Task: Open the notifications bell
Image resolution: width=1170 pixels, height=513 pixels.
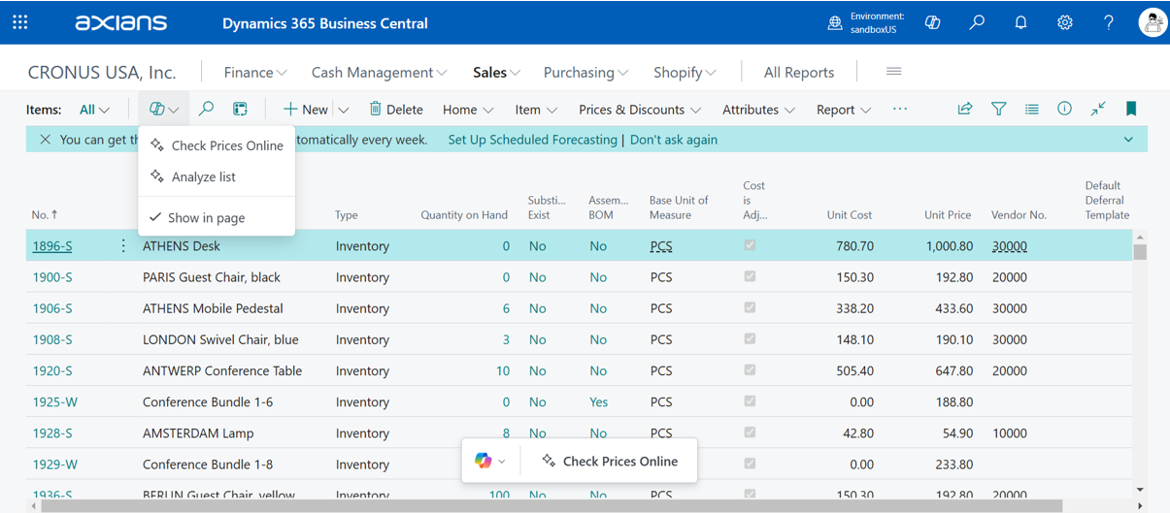Action: click(1020, 22)
